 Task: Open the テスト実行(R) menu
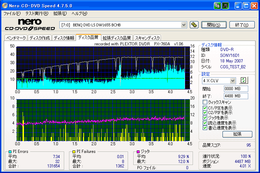36,14
